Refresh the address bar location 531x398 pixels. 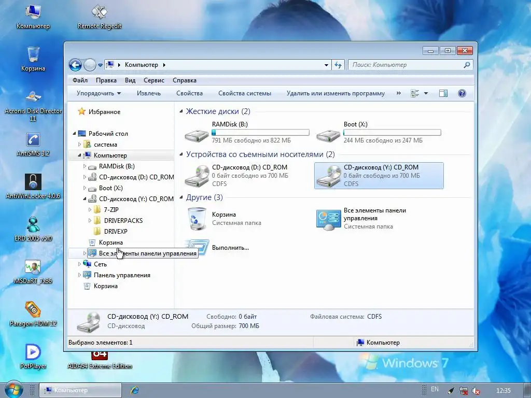coord(338,65)
